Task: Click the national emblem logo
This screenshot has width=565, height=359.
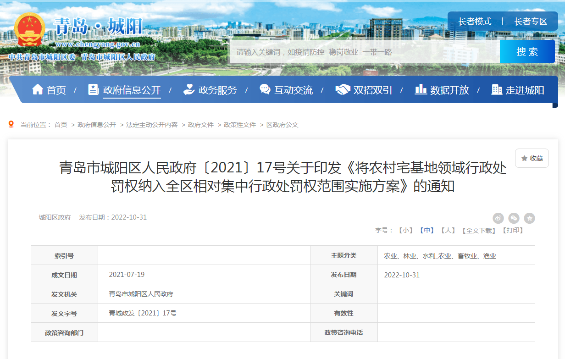Action: point(30,30)
